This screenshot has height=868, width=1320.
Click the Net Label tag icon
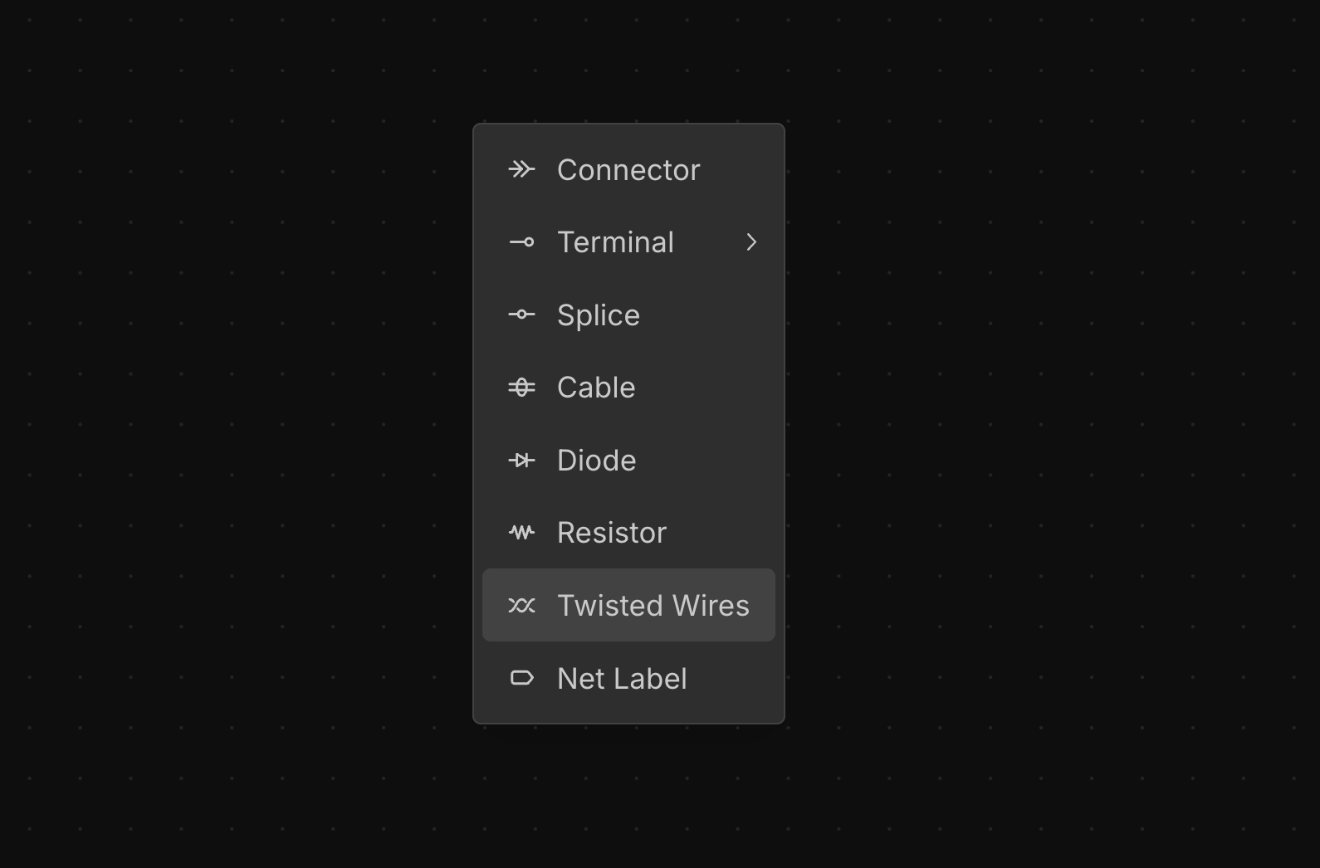pyautogui.click(x=521, y=678)
